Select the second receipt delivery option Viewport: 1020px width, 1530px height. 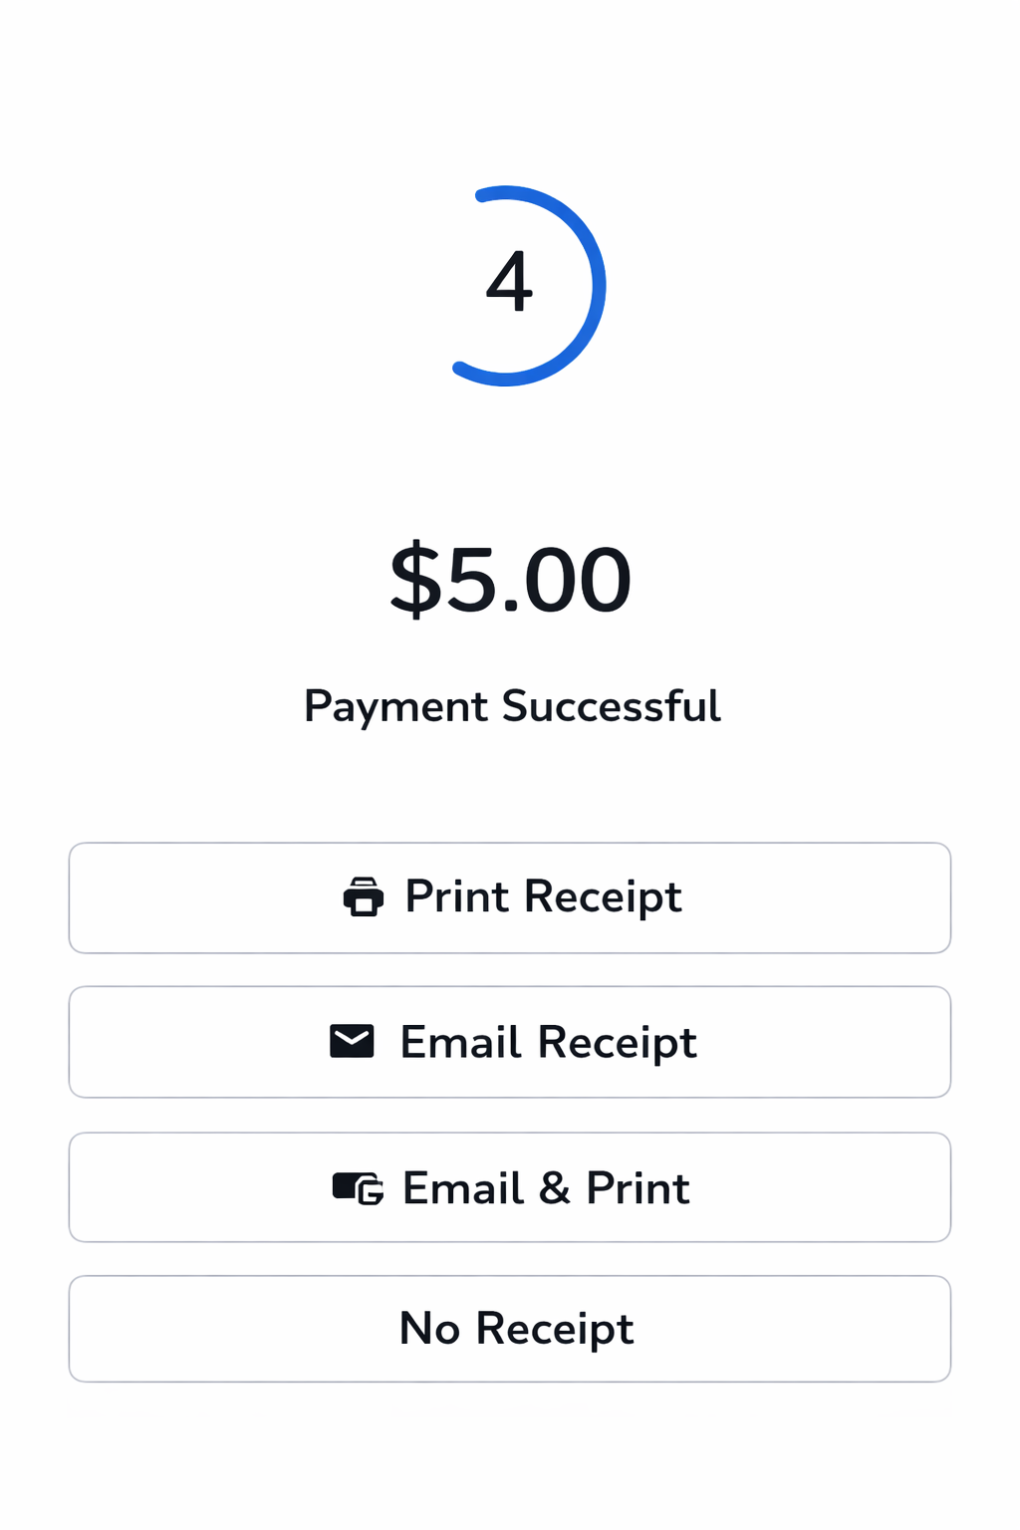click(x=510, y=1042)
